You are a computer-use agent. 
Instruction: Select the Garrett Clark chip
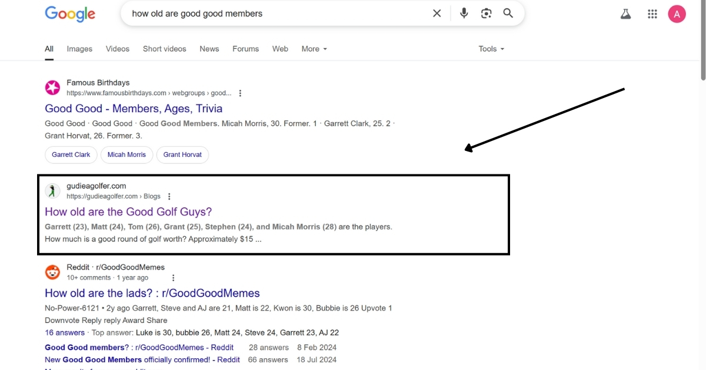pyautogui.click(x=71, y=155)
